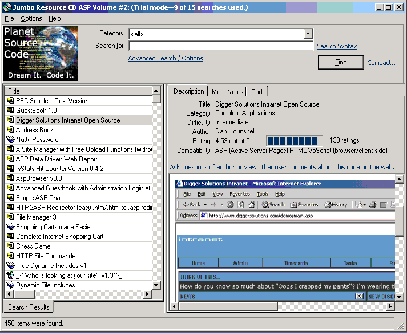Select the Address Book list entry
This screenshot has height=333, width=407.
click(78, 129)
